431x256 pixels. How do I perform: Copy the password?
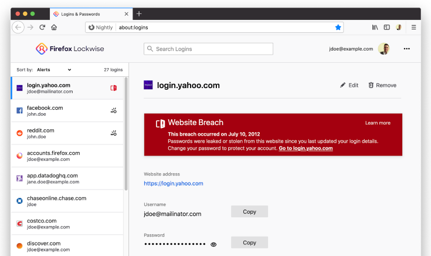249,242
